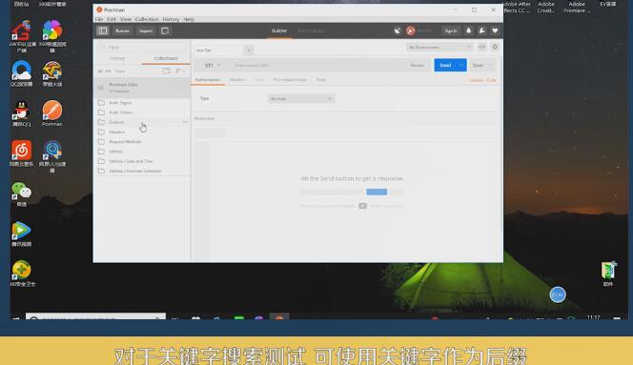Click the satellite interceptor icon
Image resolution: width=633 pixels, height=365 pixels.
[x=398, y=30]
